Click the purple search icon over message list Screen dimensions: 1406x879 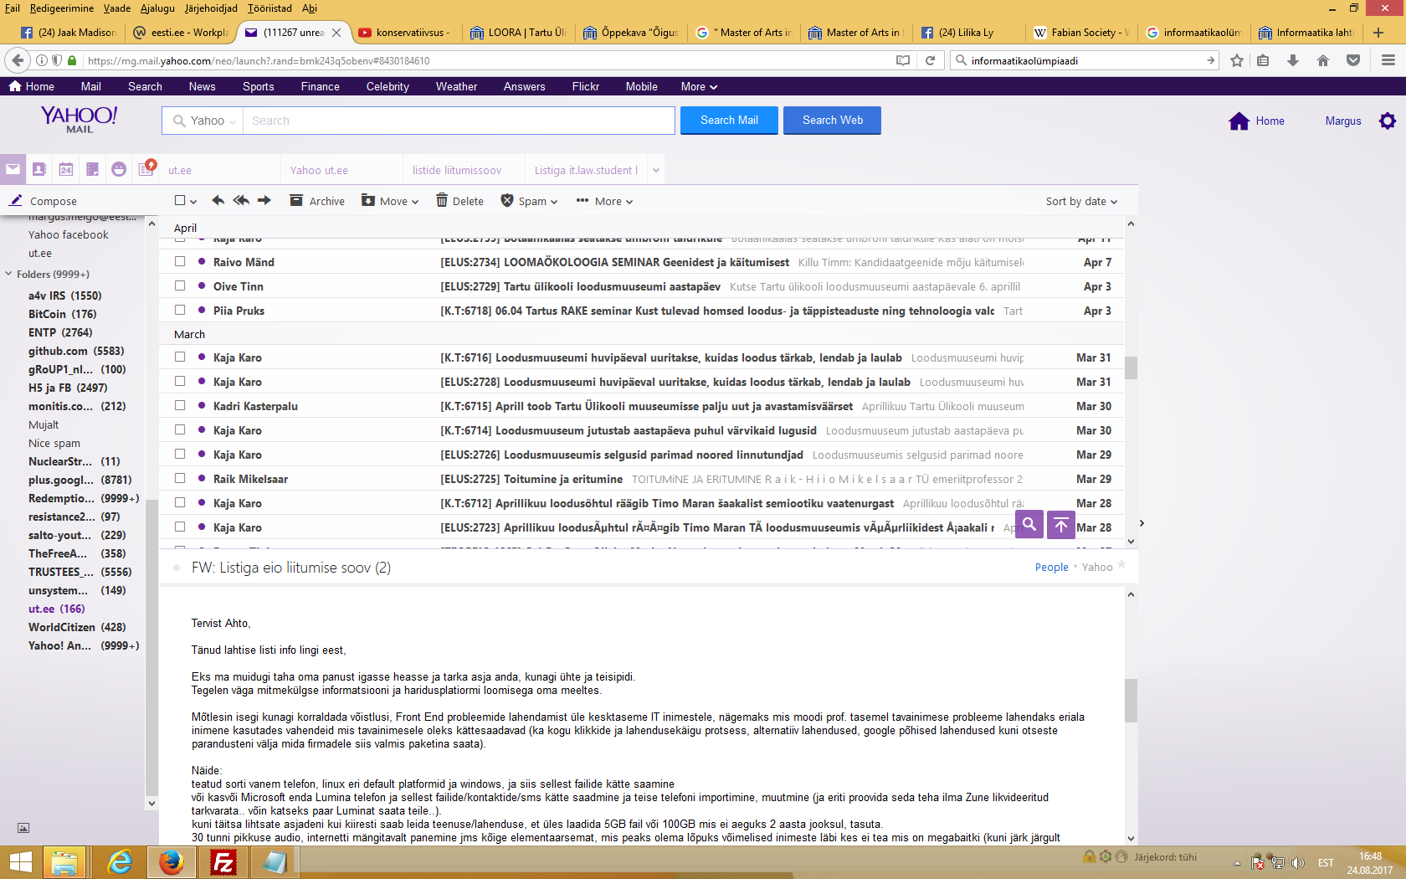pyautogui.click(x=1029, y=525)
